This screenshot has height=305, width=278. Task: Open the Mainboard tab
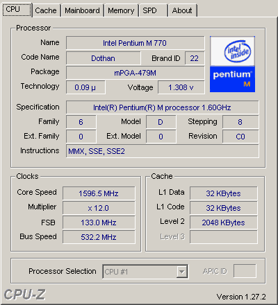(82, 10)
